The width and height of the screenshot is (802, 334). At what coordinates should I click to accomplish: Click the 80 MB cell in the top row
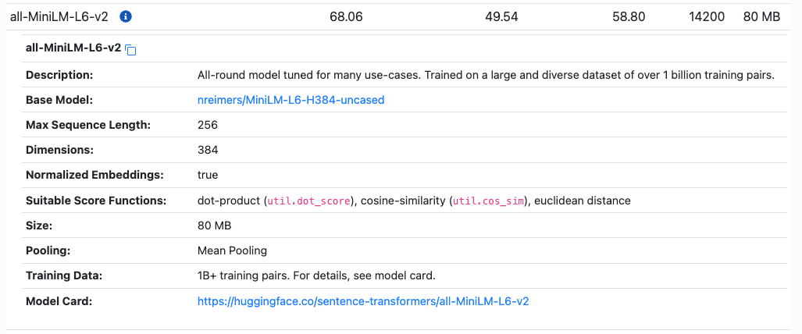[761, 16]
